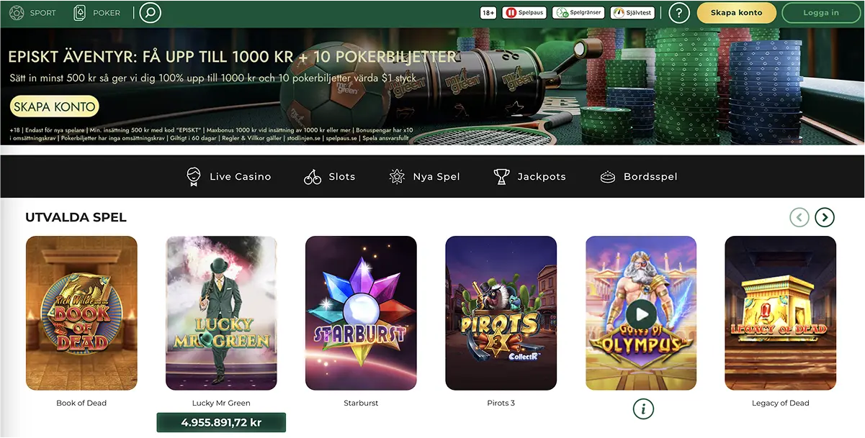Play the Gates of Olympus preview
865x438 pixels.
[640, 314]
